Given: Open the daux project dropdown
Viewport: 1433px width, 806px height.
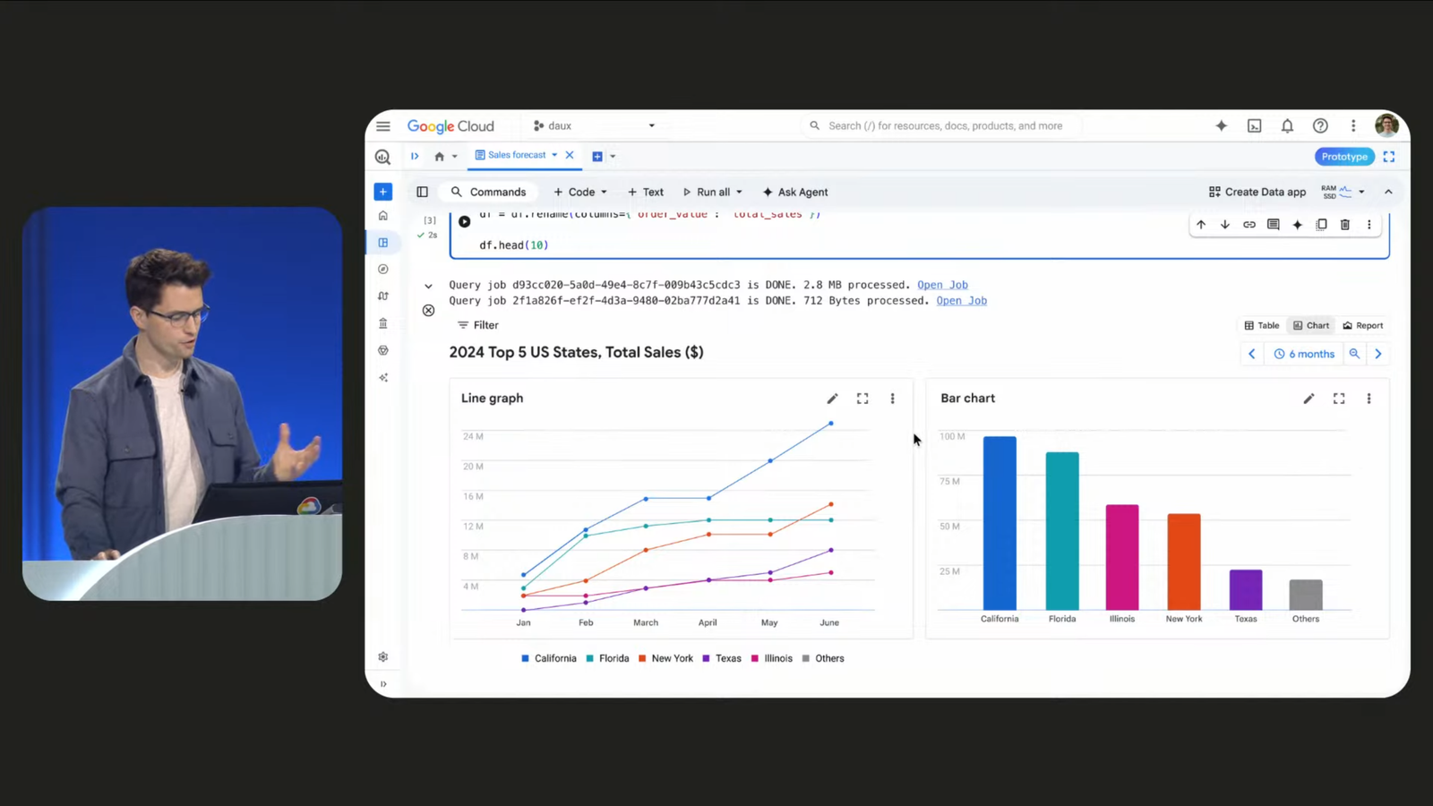Looking at the screenshot, I should point(594,126).
